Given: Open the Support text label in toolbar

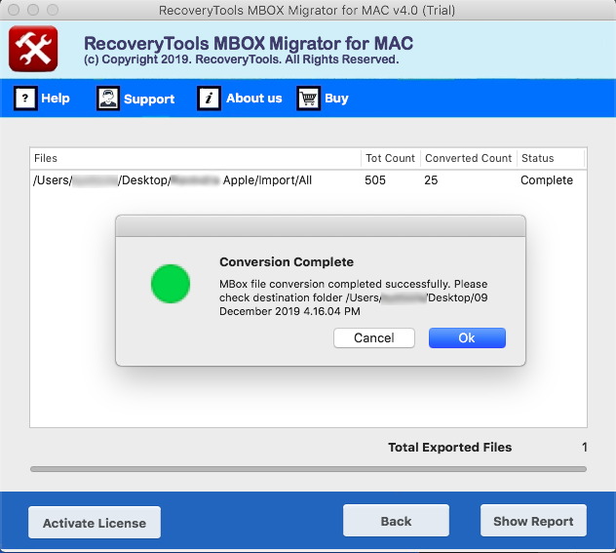Looking at the screenshot, I should [149, 99].
